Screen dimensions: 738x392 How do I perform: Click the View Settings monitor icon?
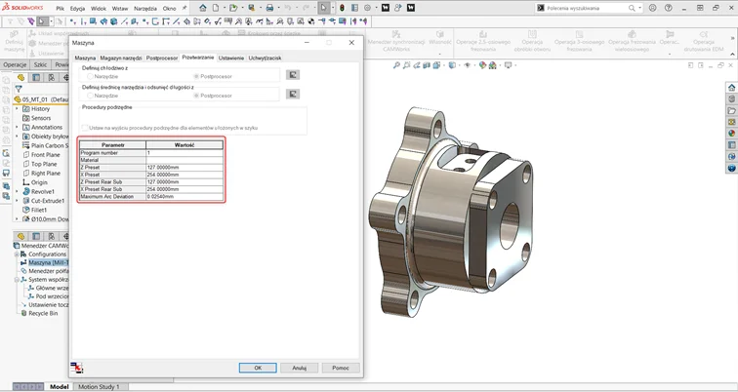point(508,65)
